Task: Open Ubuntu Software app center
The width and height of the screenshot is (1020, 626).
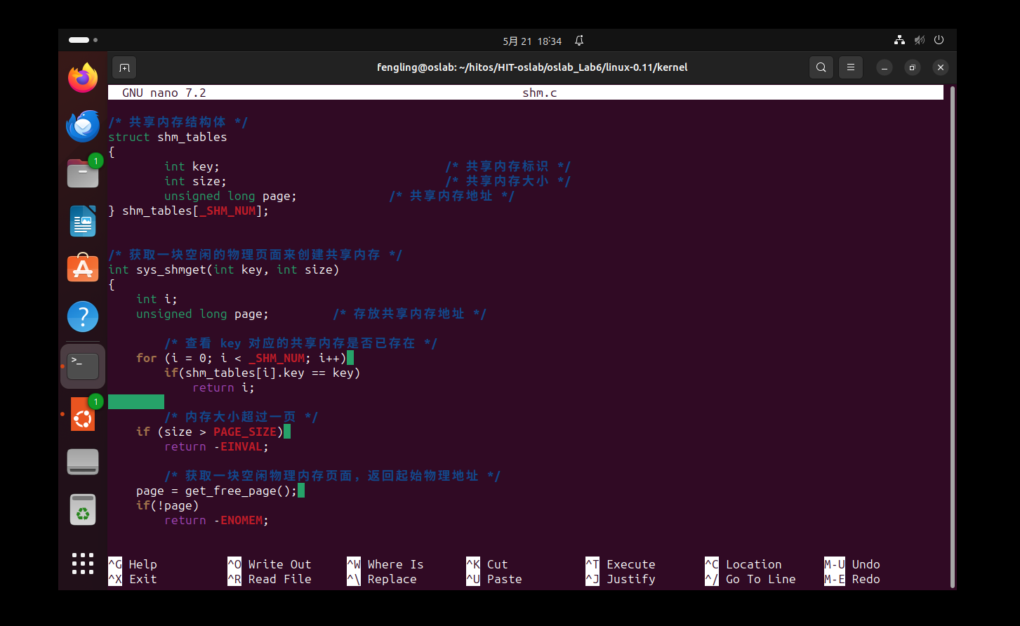Action: coord(83,269)
